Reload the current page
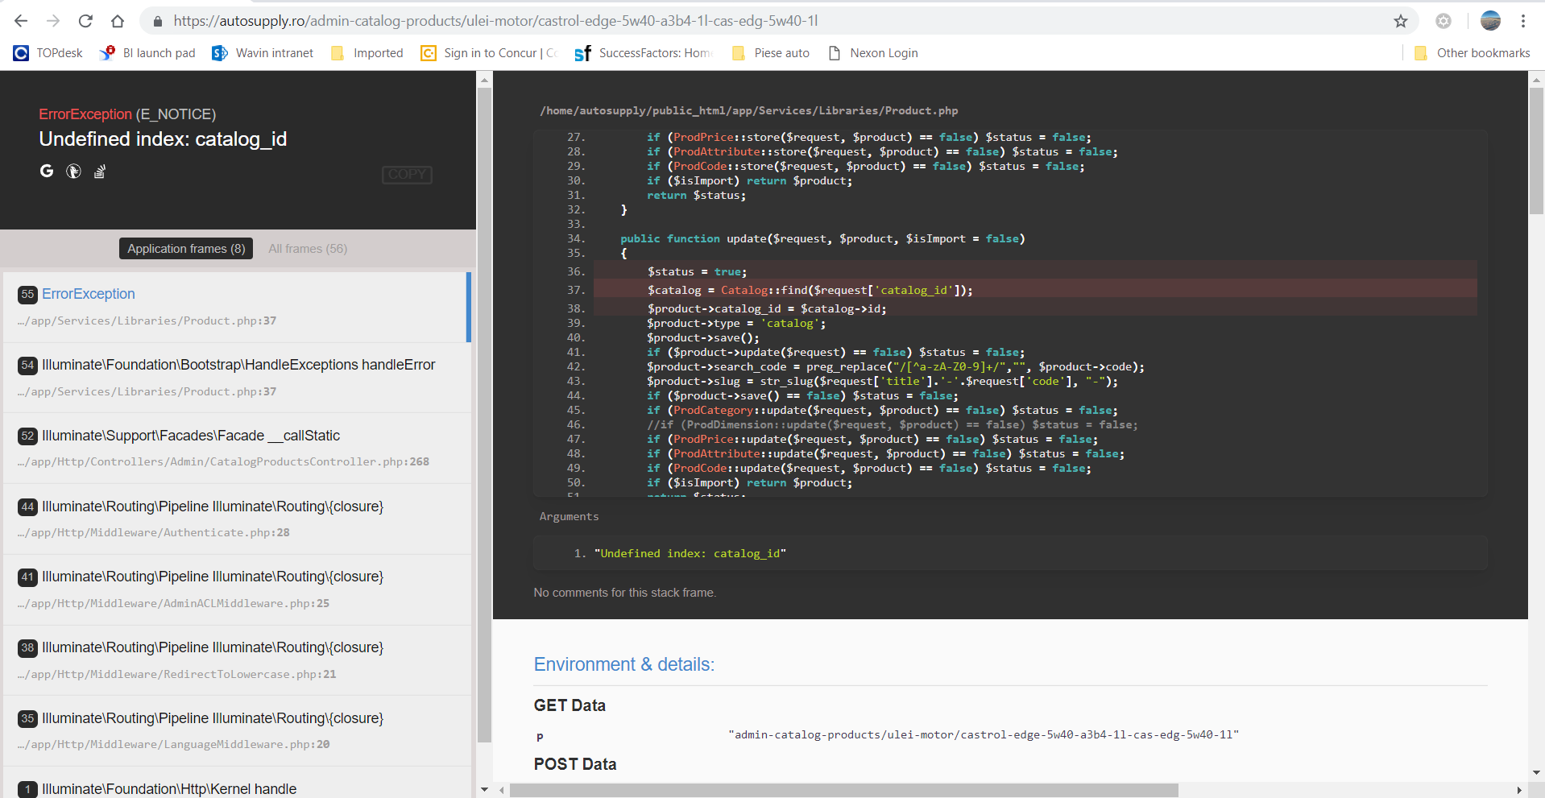 85,21
